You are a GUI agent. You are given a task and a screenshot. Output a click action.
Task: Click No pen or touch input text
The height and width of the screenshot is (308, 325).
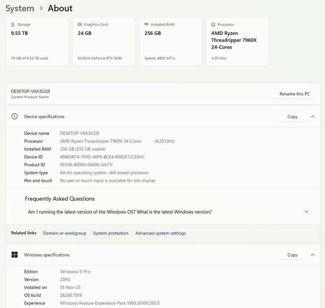pos(108,181)
